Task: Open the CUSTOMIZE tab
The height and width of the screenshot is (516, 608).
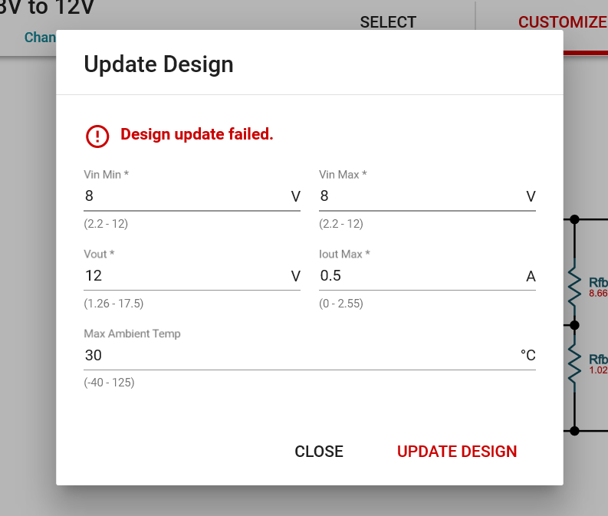Action: pyautogui.click(x=563, y=22)
